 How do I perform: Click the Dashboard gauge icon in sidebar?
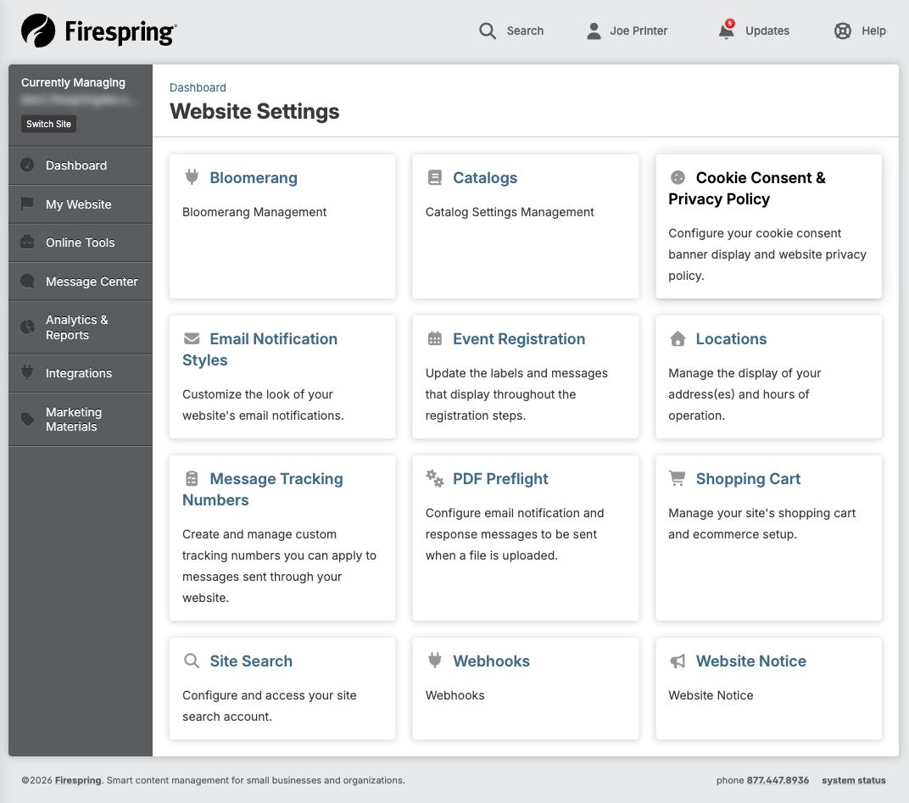coord(27,165)
